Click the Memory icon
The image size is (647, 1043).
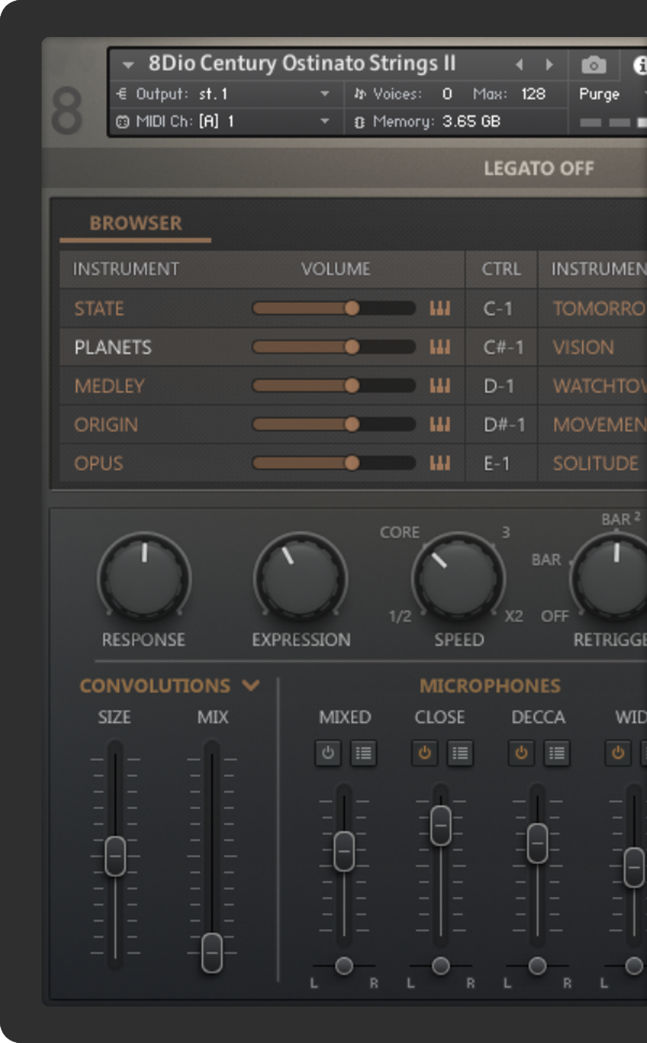[359, 121]
